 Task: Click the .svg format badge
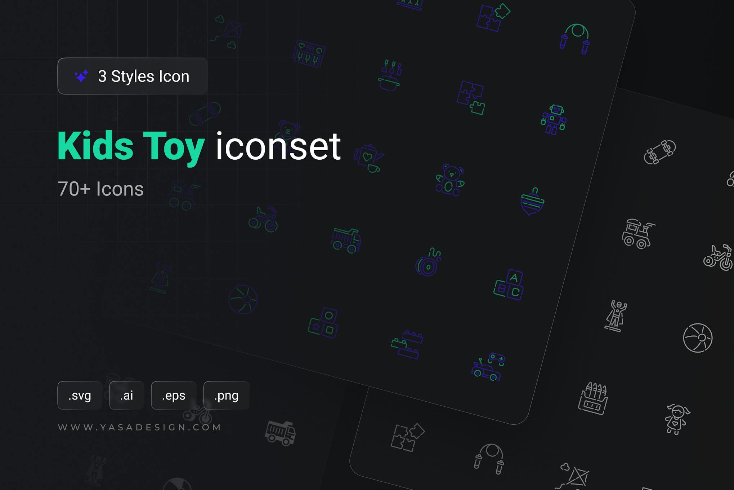coord(80,396)
